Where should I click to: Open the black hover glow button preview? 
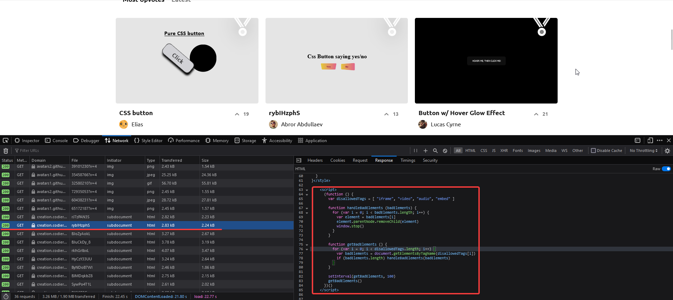(x=486, y=61)
